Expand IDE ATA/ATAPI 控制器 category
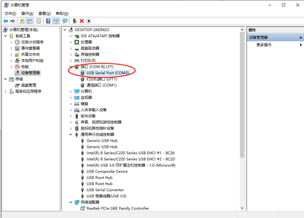This screenshot has width=304, height=218. pyautogui.click(x=71, y=36)
